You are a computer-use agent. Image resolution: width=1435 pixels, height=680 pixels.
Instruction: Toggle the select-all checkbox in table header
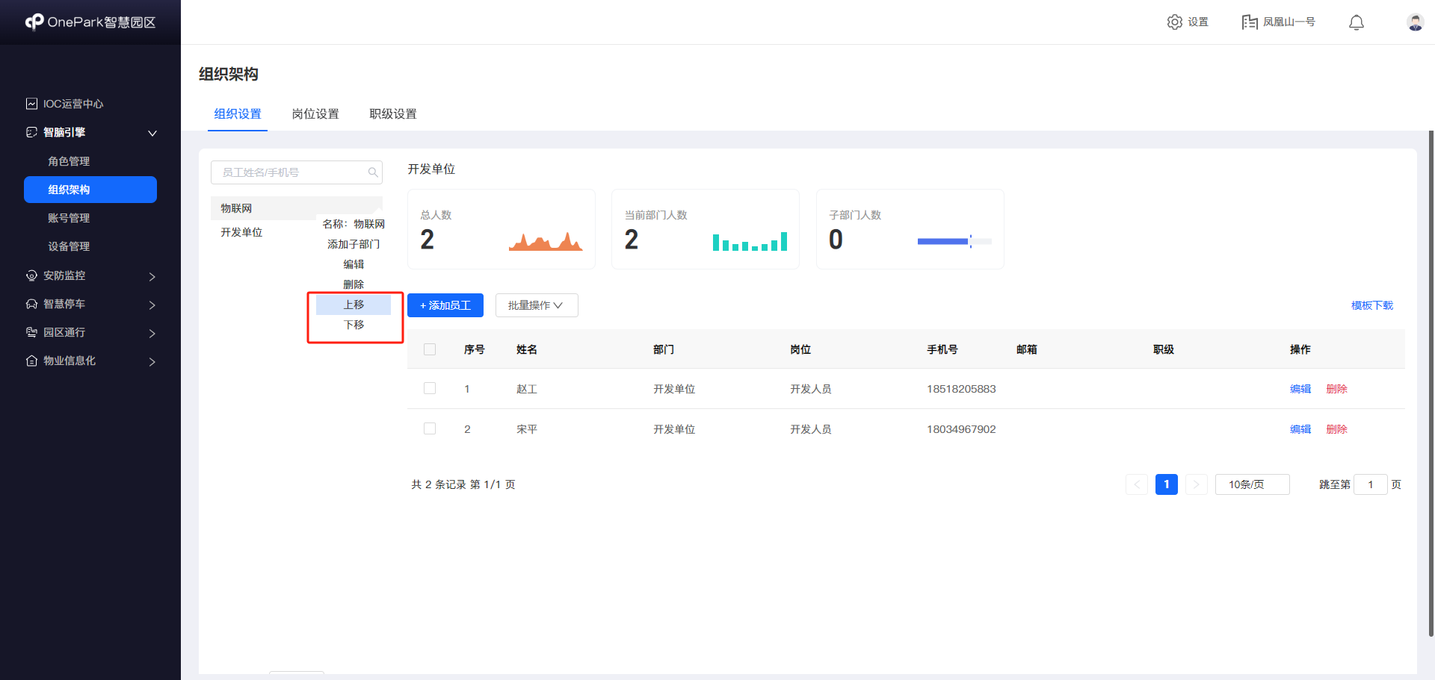pyautogui.click(x=430, y=349)
